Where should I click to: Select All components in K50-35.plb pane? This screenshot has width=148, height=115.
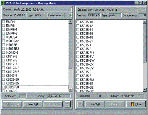point(95,104)
